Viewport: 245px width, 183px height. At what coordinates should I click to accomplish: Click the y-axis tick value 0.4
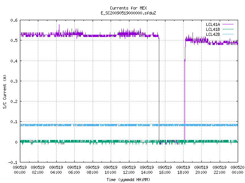(14, 61)
